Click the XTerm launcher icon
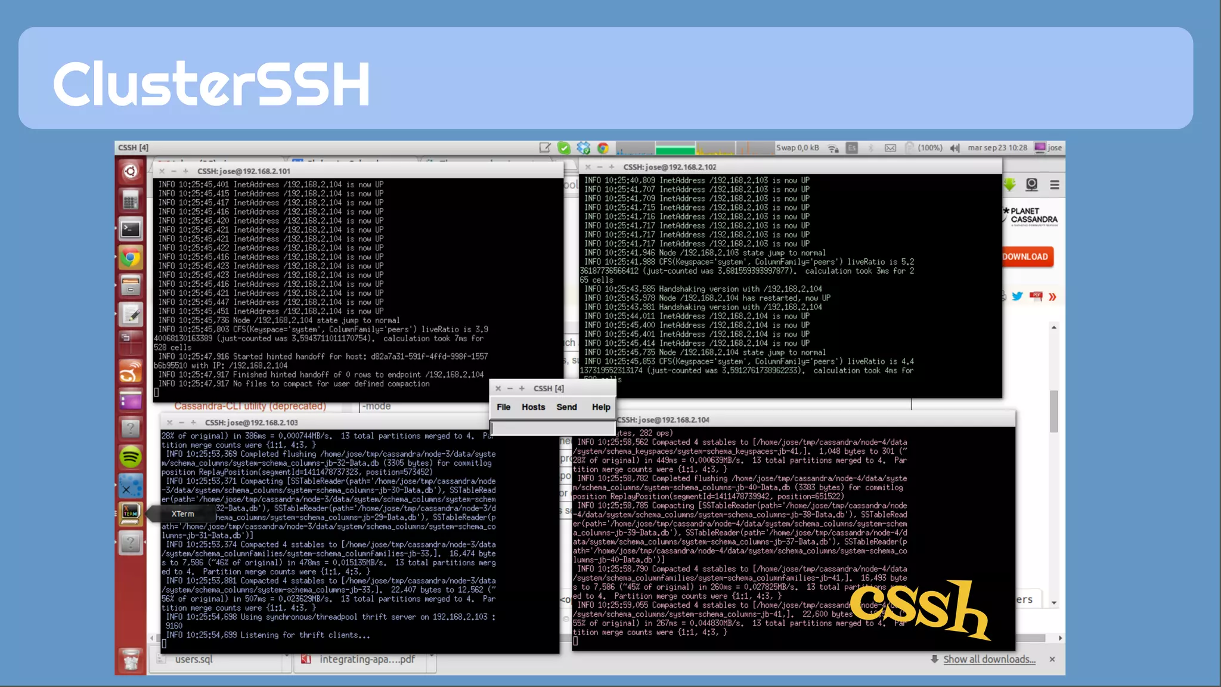The height and width of the screenshot is (687, 1221). click(131, 514)
